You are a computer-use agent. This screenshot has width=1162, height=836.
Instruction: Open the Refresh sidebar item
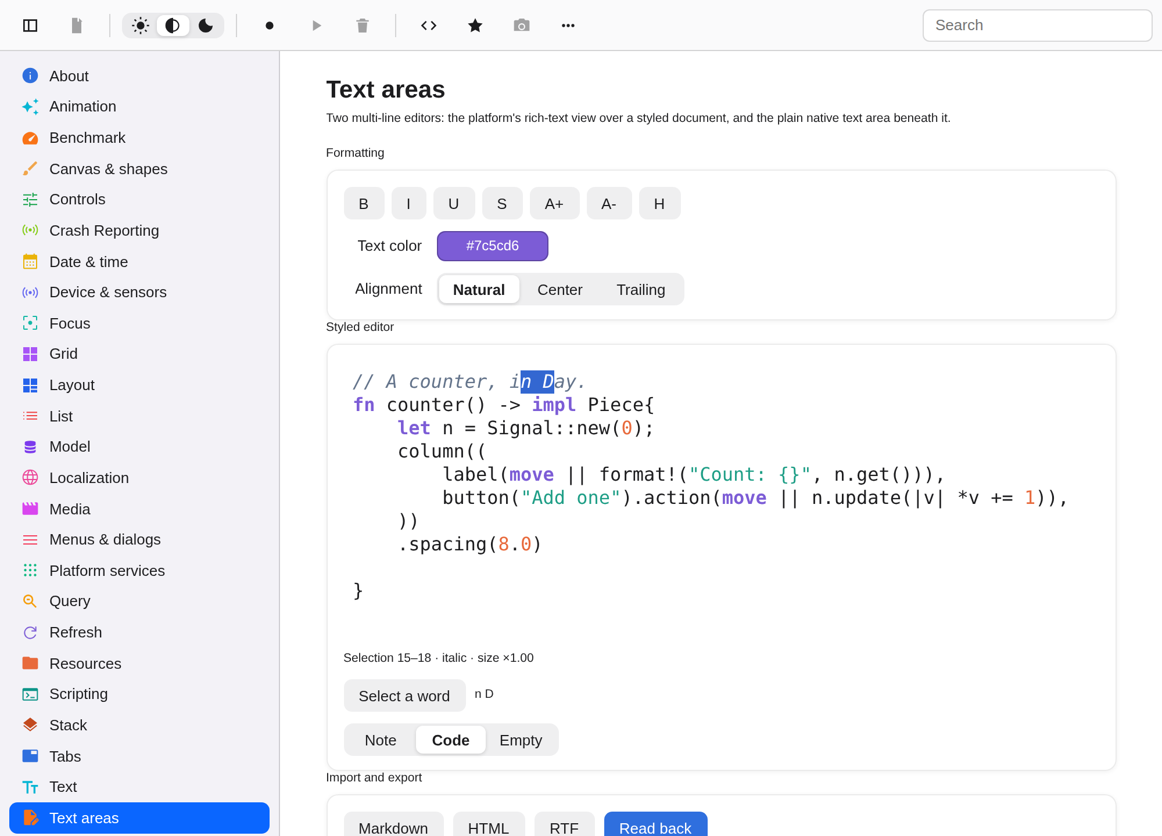coord(139,632)
